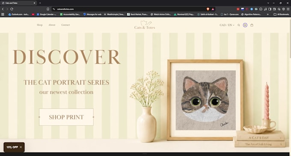
Task: Click the browser Back arrow
Action: coord(3,9)
